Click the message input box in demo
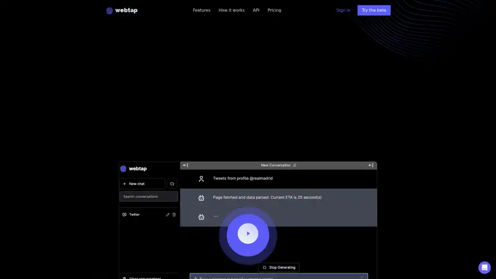This screenshot has width=496, height=279. tap(278, 276)
